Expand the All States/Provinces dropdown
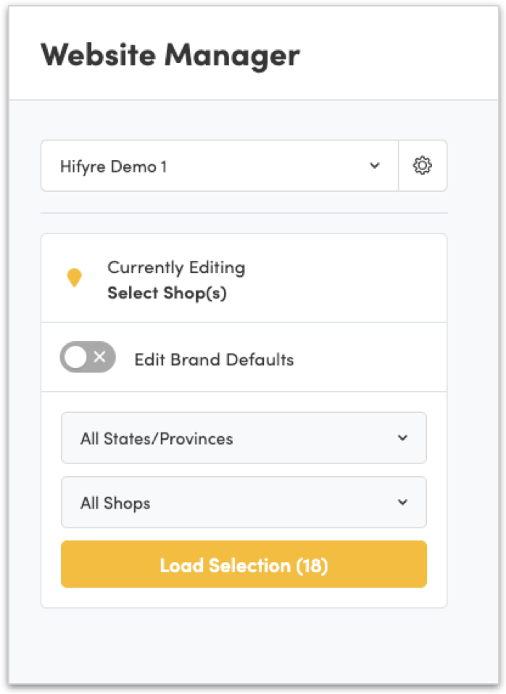This screenshot has width=506, height=694. [x=244, y=438]
